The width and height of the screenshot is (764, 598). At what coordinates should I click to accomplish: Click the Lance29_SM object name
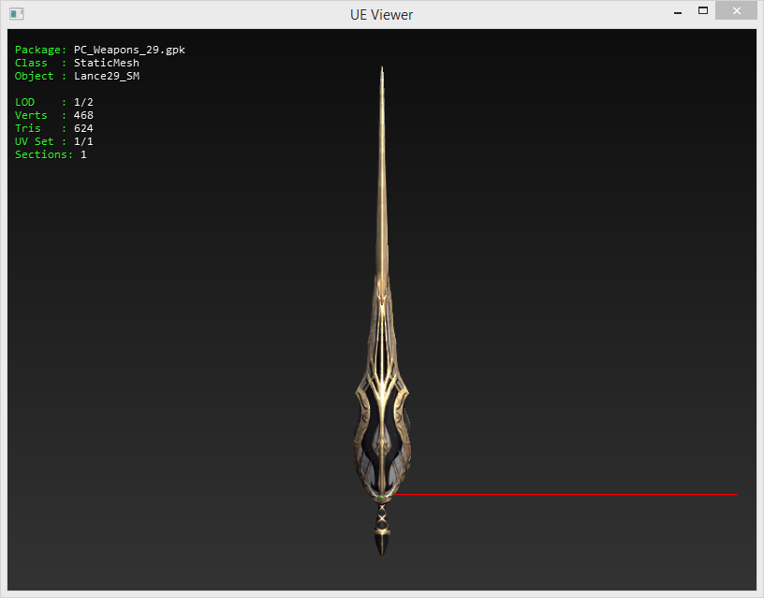[106, 76]
